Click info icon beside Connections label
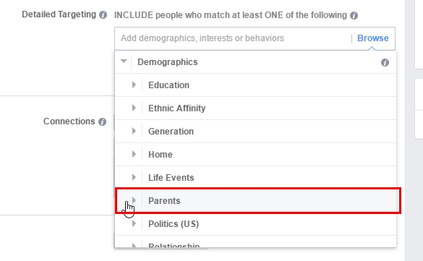The image size is (423, 261). point(102,122)
